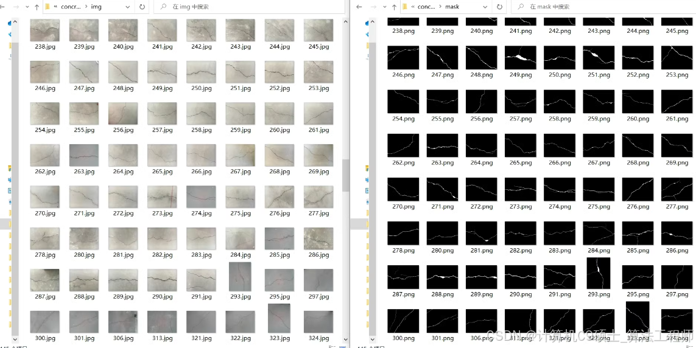
Task: Select thumbnail 287.jpg
Action: tap(45, 280)
